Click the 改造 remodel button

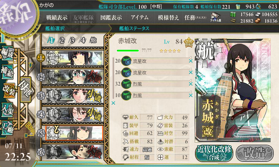coord(255,153)
